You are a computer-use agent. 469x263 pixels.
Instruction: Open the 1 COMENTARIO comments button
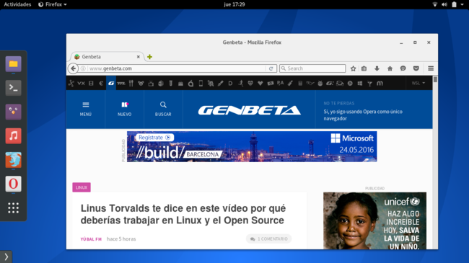[x=268, y=239]
